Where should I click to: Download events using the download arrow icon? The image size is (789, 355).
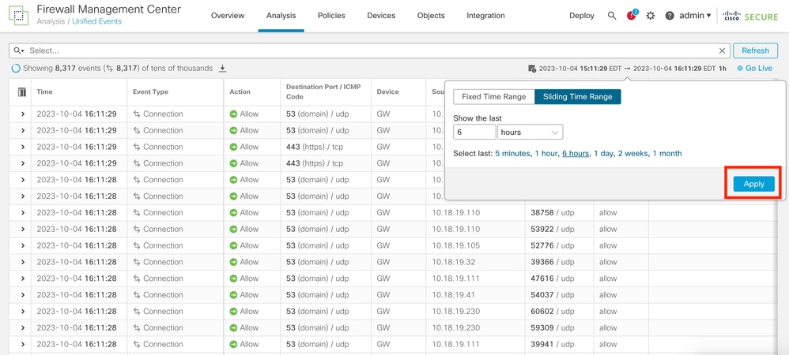point(222,69)
